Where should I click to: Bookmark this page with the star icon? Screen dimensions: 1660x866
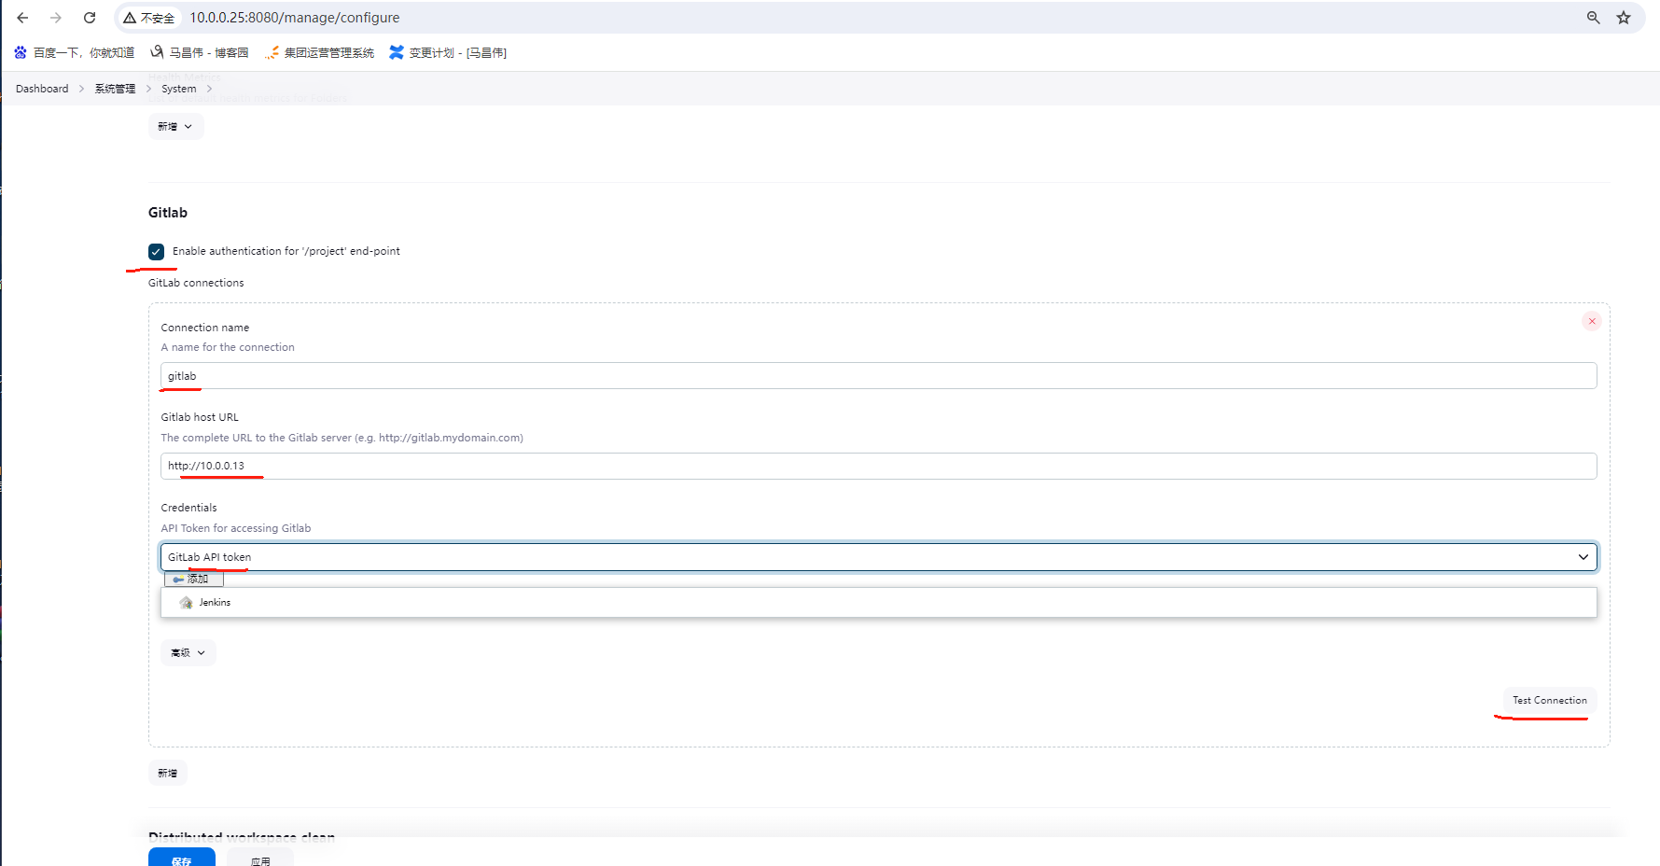(x=1624, y=18)
